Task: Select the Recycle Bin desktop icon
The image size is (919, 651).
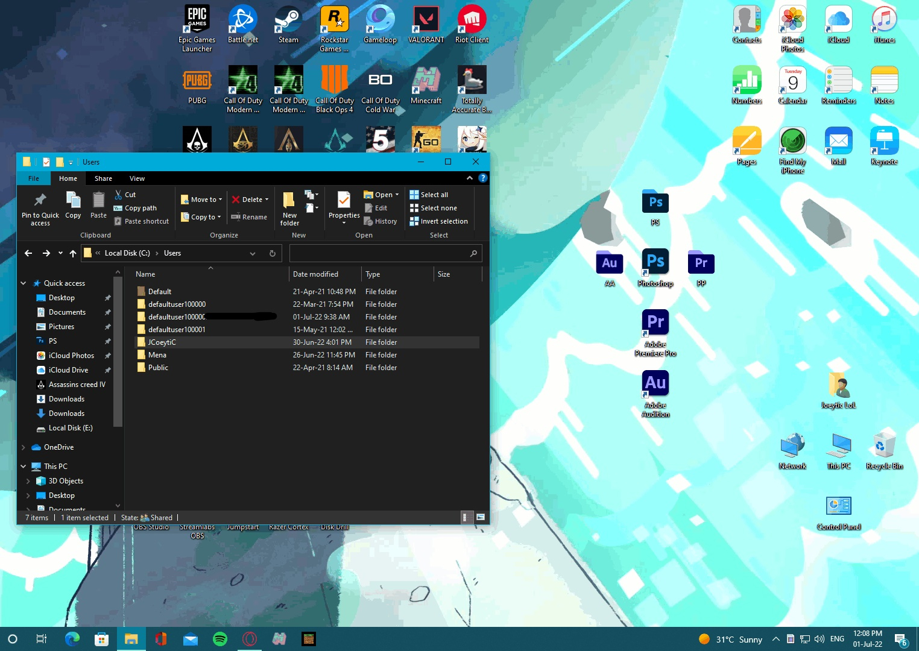Action: coord(885,450)
